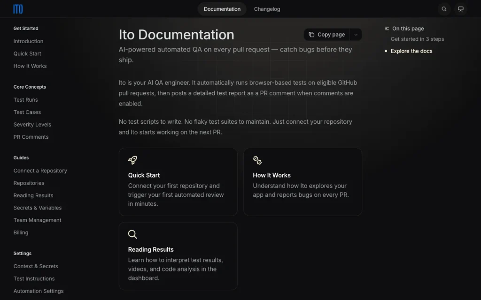
Task: Go to Test Cases page
Action: point(27,112)
